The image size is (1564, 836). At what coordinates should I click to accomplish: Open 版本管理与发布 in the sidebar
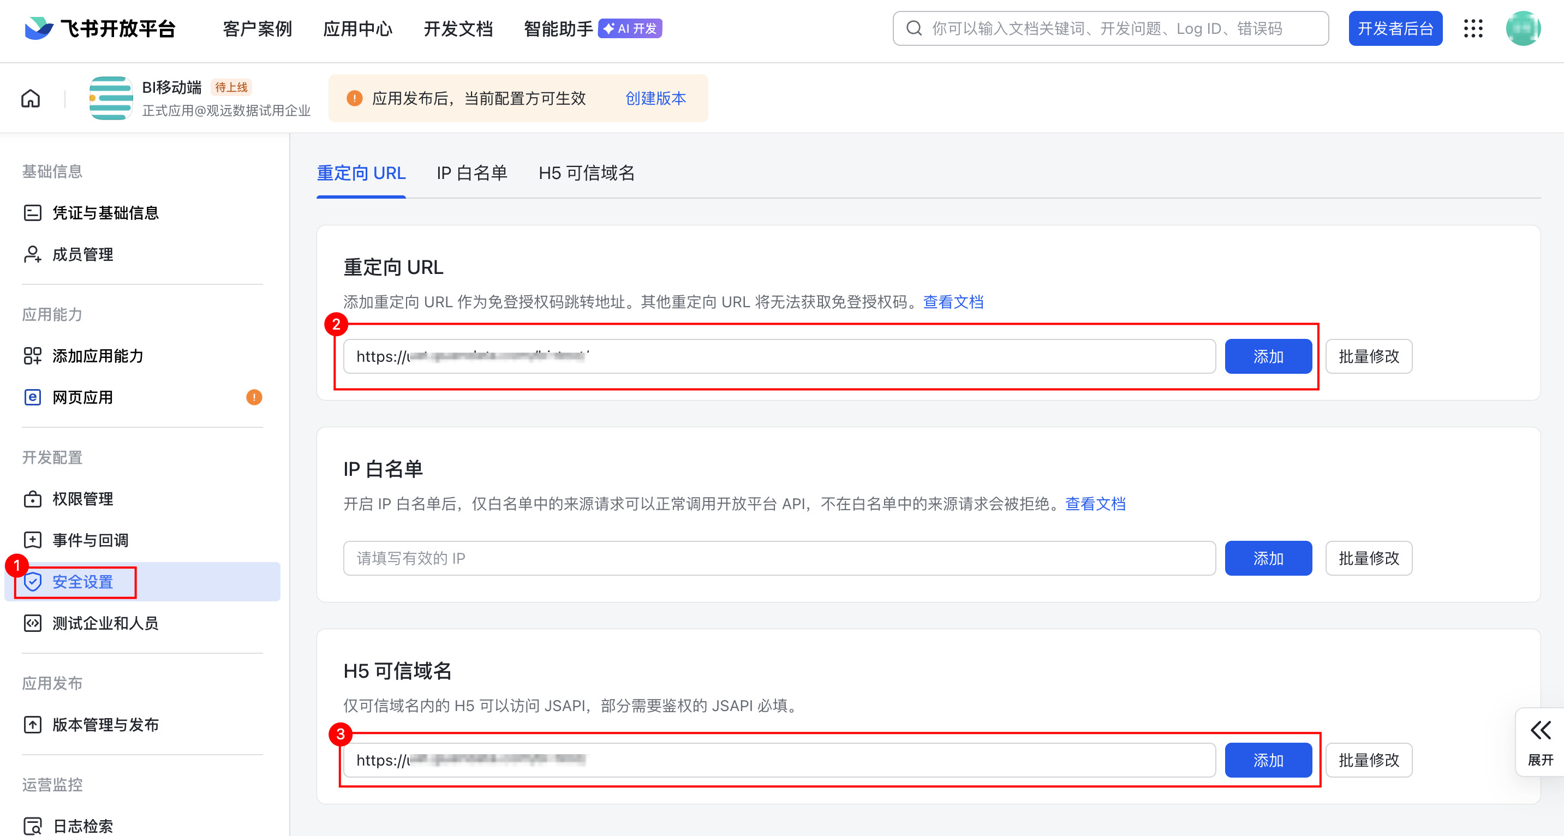pyautogui.click(x=105, y=725)
